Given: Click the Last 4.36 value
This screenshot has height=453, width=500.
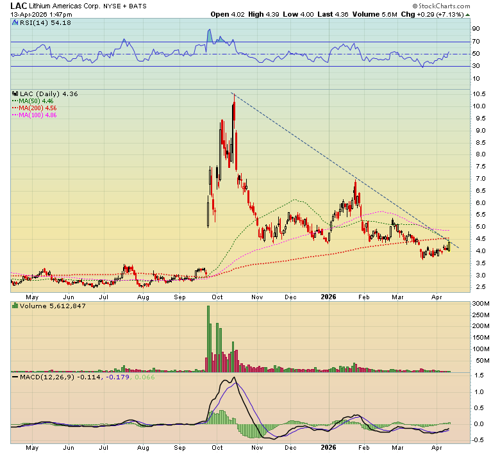Looking at the screenshot, I should 333,14.
